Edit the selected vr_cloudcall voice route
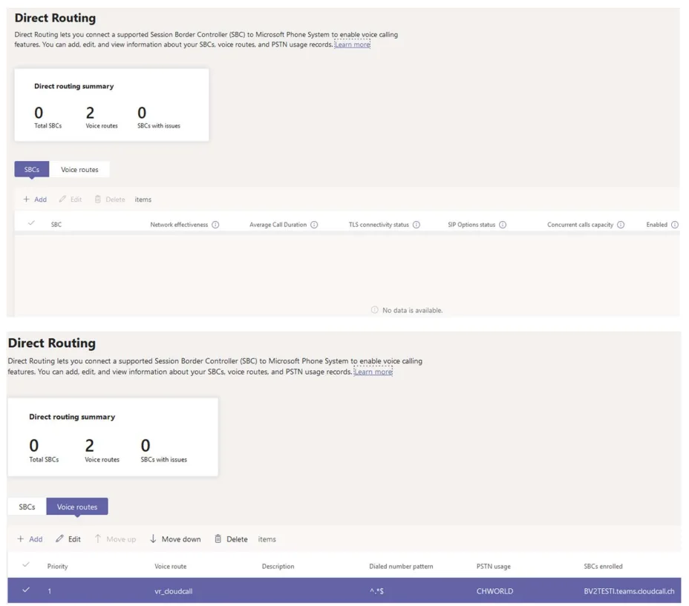Screen dimensions: 689x606 68,539
